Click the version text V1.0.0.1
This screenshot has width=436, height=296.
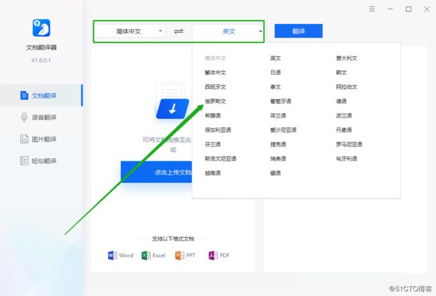(41, 60)
